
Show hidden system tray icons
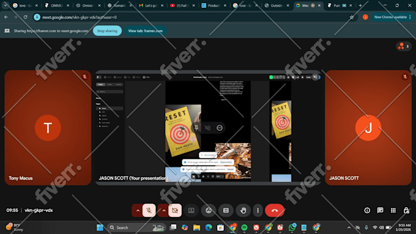coord(349,228)
